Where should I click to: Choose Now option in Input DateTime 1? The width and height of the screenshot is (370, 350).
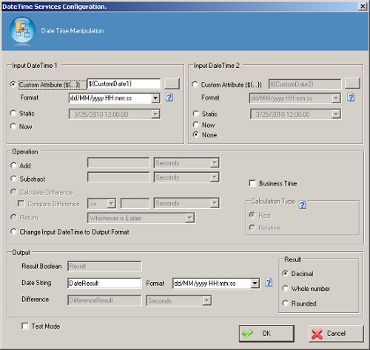coord(13,126)
